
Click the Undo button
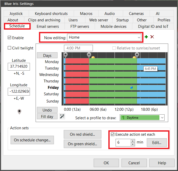coord(47,110)
